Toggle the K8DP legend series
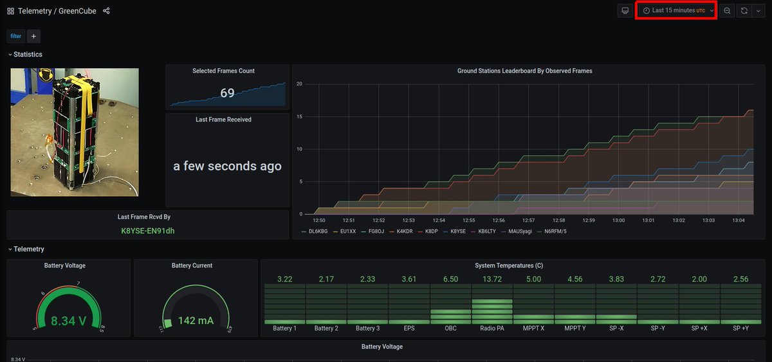Screen dimensions: 772x362 click(432, 231)
